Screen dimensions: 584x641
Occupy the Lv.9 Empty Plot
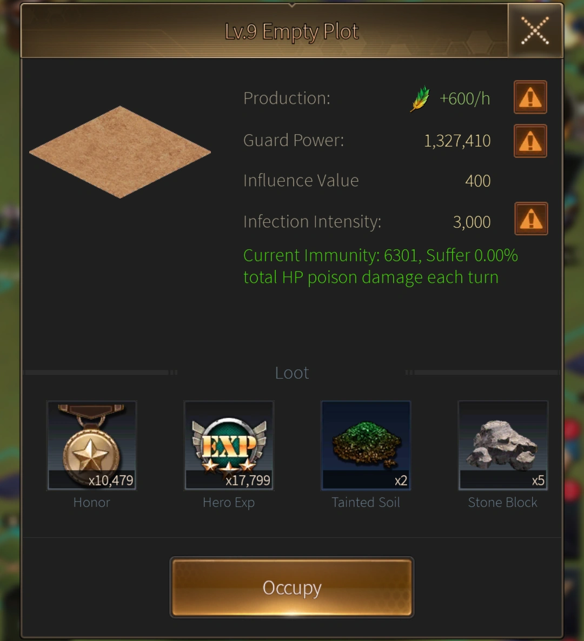pyautogui.click(x=292, y=587)
